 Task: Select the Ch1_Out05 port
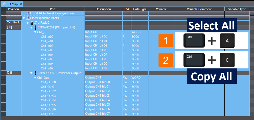click(49, 105)
